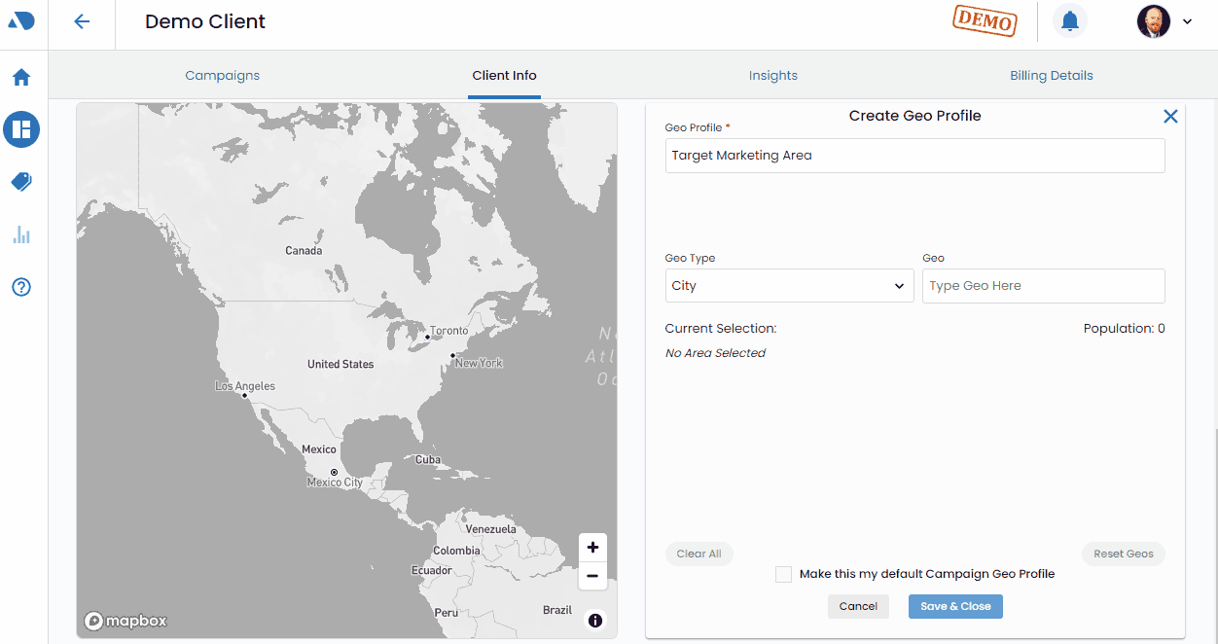Expand the Geo Type dropdown
Screen dimensions: 1218x644
pyautogui.click(x=789, y=286)
